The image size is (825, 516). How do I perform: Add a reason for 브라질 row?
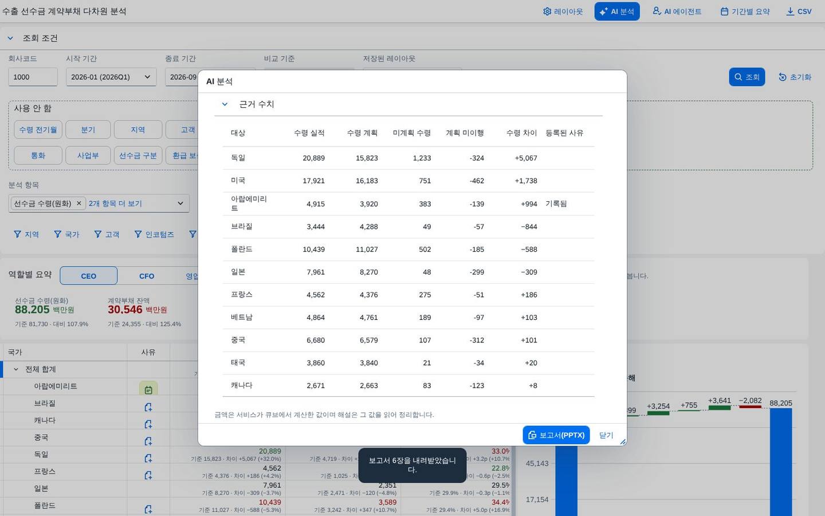coord(148,407)
